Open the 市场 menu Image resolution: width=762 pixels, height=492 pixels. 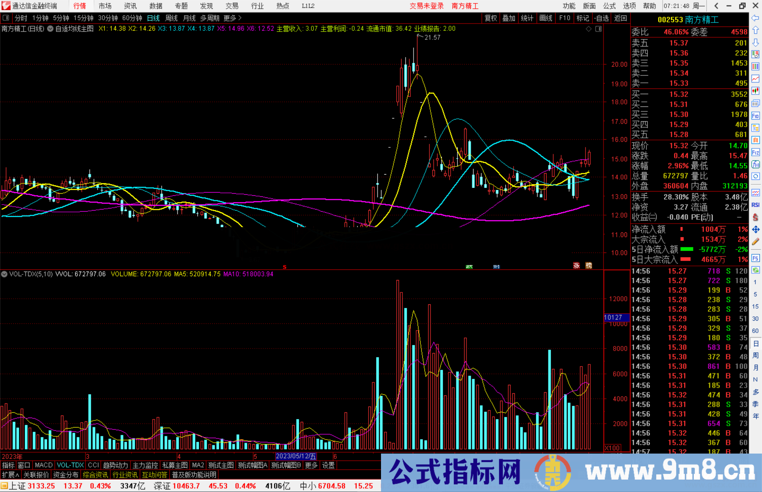105,6
